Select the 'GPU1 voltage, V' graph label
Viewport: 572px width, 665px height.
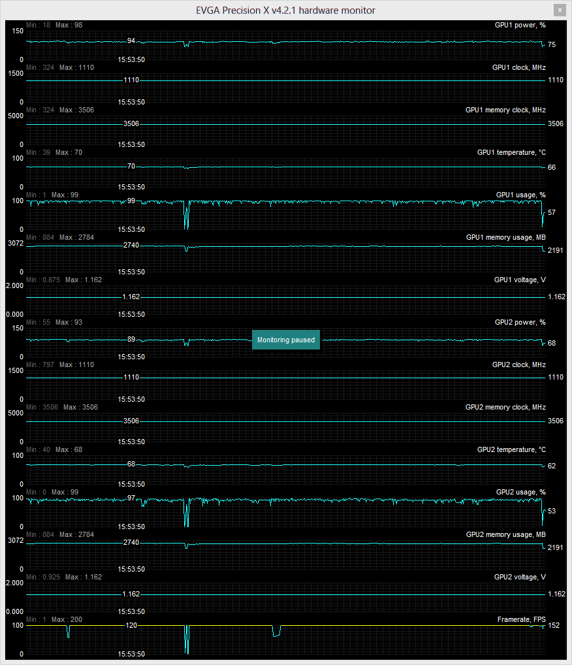pos(520,280)
